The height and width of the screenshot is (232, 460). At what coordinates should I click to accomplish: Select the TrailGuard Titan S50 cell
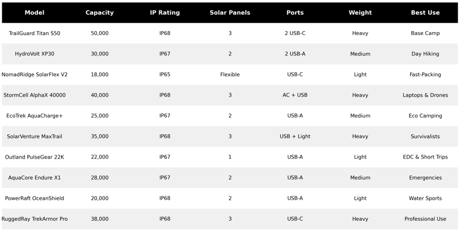35,33
